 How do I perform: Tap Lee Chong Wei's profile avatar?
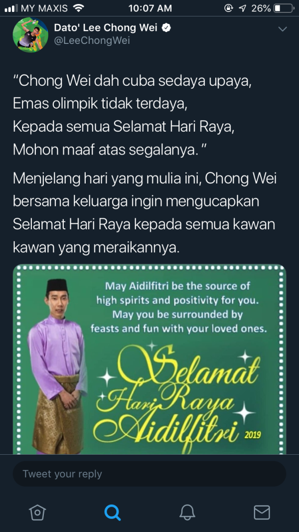tap(30, 34)
